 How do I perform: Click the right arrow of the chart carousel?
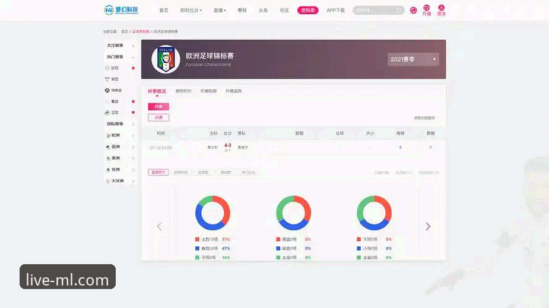(x=428, y=226)
